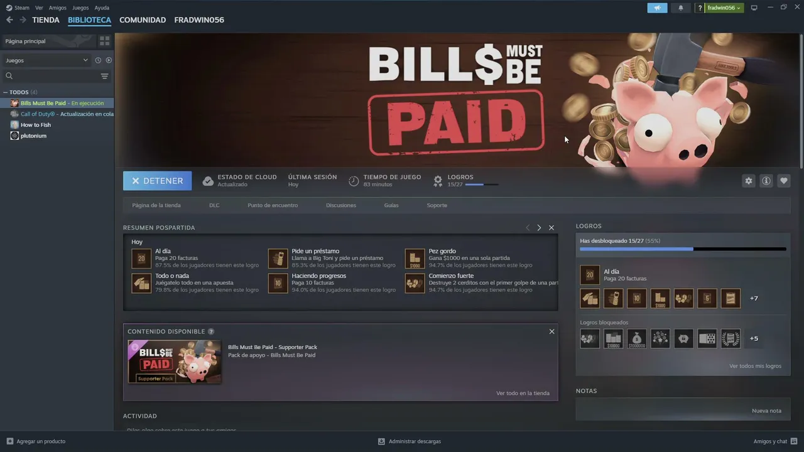Expand the +7 unlocked achievements
Viewport: 804px width, 452px height.
(754, 298)
